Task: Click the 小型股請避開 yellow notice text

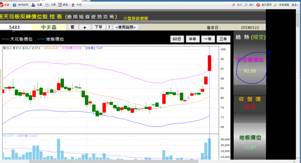Action: [x=135, y=18]
